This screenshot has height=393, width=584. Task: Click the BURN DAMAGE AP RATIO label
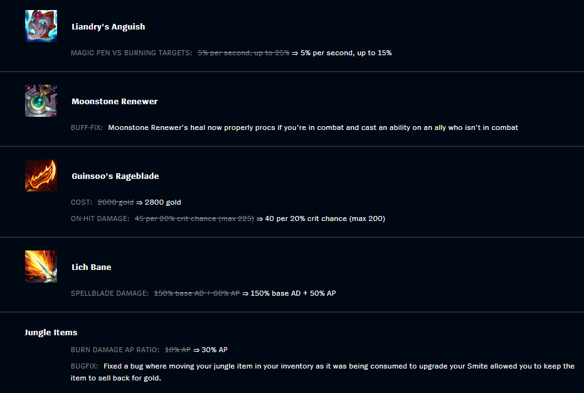pos(115,350)
